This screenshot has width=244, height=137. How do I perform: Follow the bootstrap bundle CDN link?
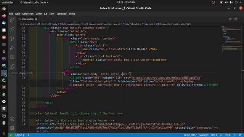(x=120, y=124)
